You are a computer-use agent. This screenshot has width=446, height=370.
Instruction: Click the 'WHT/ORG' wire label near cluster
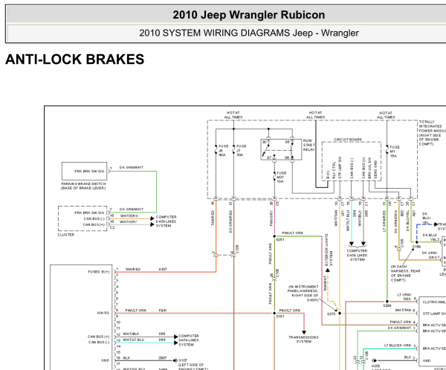[129, 216]
